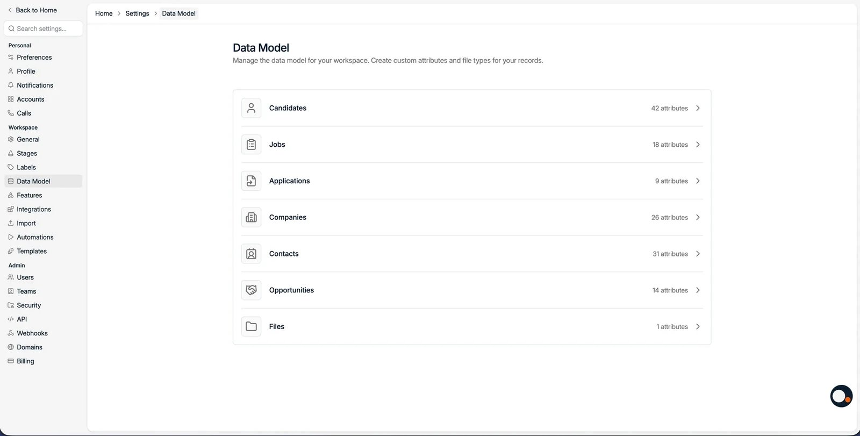860x436 pixels.
Task: Open the Teams admin page
Action: (x=44, y=291)
